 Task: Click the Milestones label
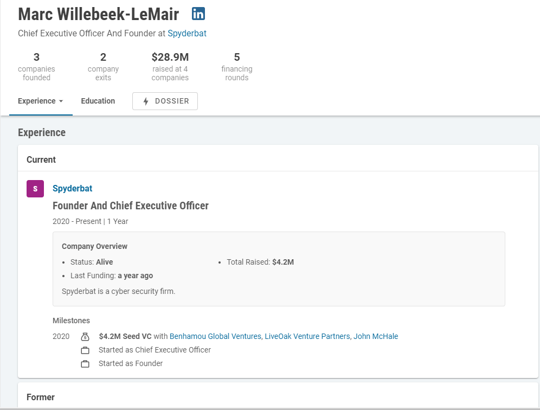click(71, 321)
